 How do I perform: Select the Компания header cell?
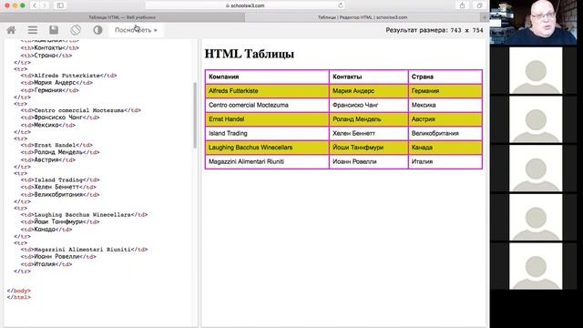pos(267,77)
